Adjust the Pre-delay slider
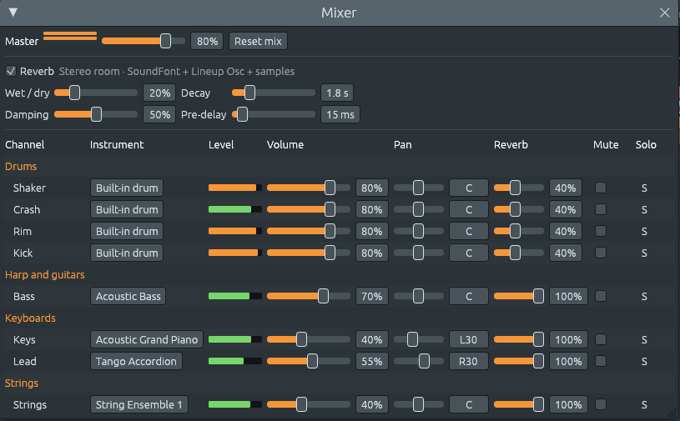Image resolution: width=680 pixels, height=421 pixels. pos(274,114)
